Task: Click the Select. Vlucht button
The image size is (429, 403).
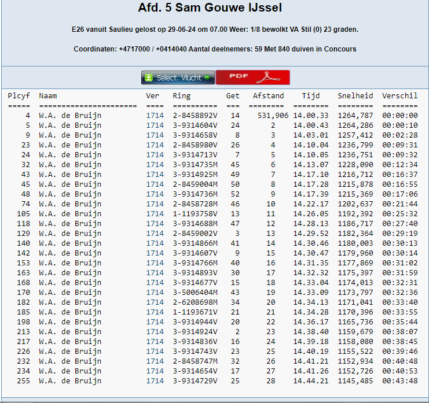Action: (178, 77)
